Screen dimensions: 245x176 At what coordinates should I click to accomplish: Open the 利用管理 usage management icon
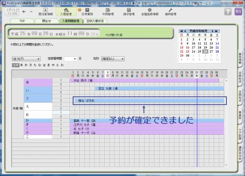coord(108,11)
